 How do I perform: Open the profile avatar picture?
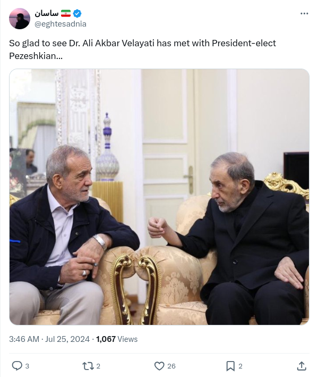(20, 19)
